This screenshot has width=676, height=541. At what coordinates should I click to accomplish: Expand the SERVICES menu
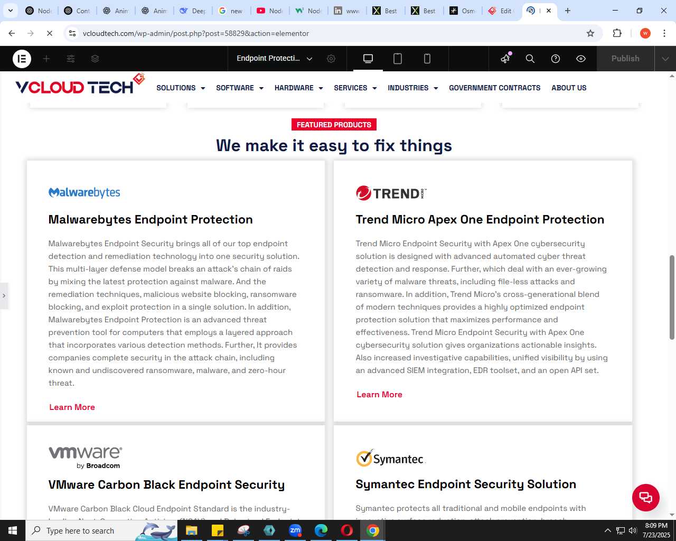coord(355,88)
